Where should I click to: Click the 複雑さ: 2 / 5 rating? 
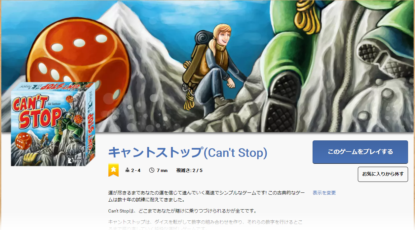click(x=189, y=170)
